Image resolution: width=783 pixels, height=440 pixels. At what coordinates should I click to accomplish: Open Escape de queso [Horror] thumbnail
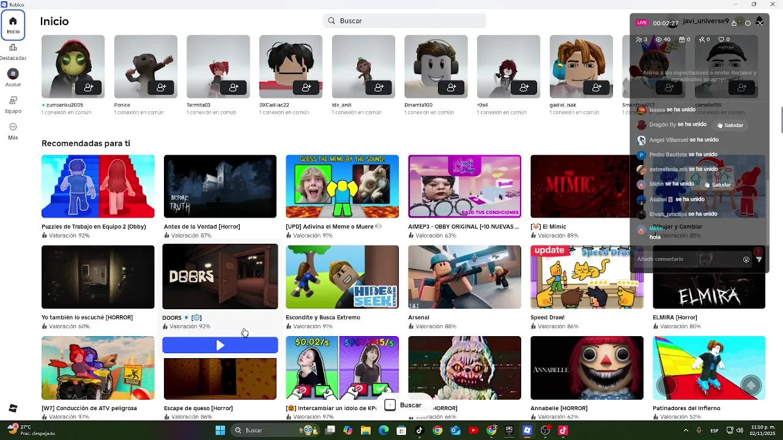[x=220, y=379]
